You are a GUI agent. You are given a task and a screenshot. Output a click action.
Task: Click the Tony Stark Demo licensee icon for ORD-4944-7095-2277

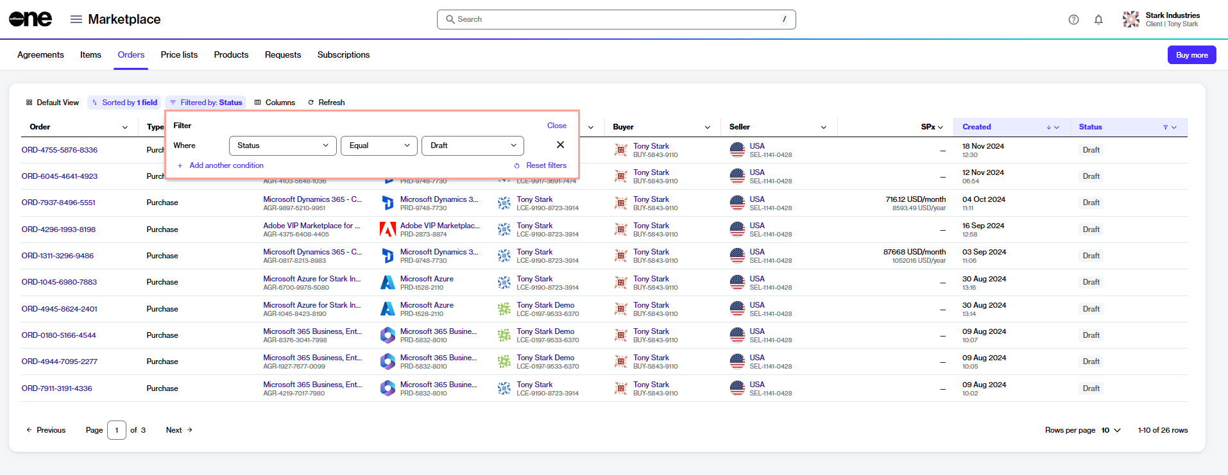(x=504, y=362)
